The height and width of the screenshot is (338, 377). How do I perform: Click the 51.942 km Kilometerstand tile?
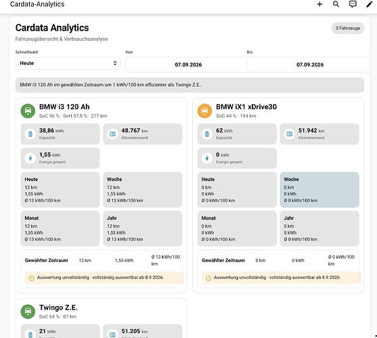[319, 134]
